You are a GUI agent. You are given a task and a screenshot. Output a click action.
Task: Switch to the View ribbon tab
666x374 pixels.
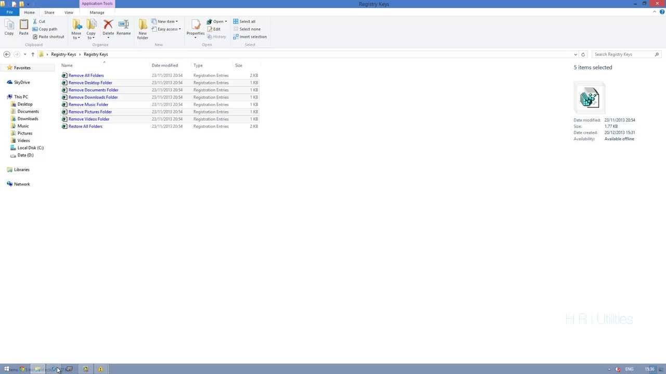pos(69,12)
